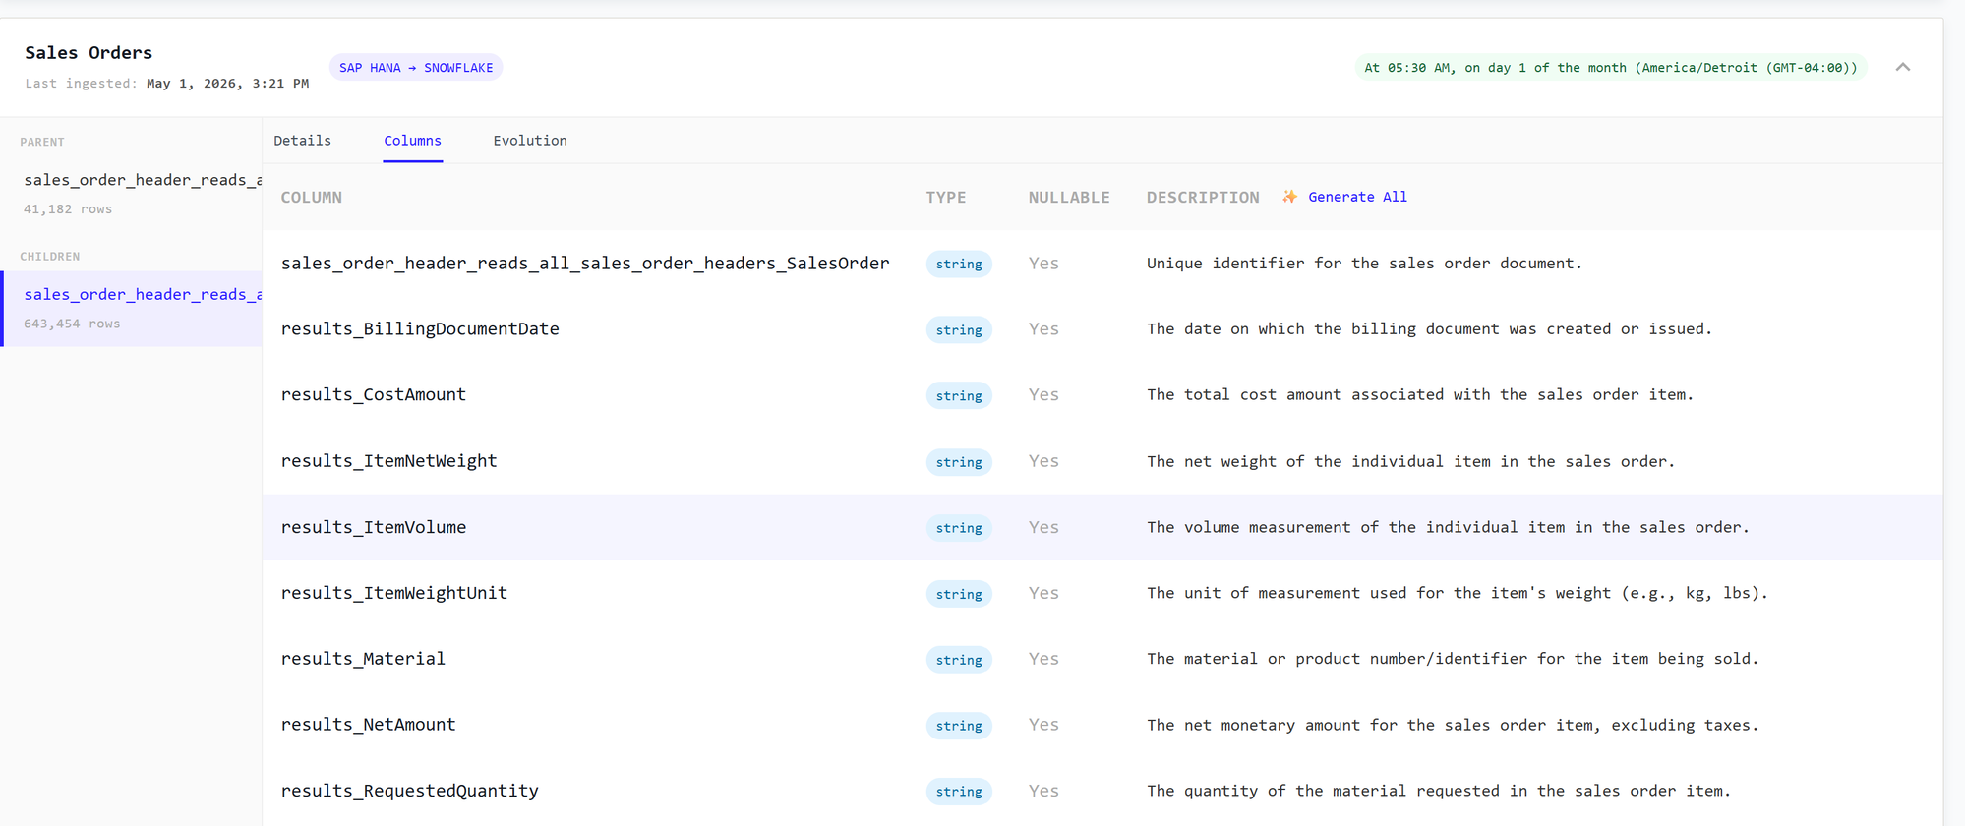Click string type badge for results_ItemVolume

959,527
